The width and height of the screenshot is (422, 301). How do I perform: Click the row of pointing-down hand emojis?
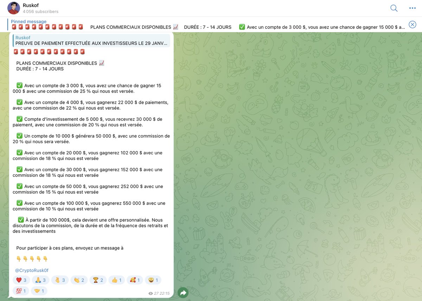(32, 259)
